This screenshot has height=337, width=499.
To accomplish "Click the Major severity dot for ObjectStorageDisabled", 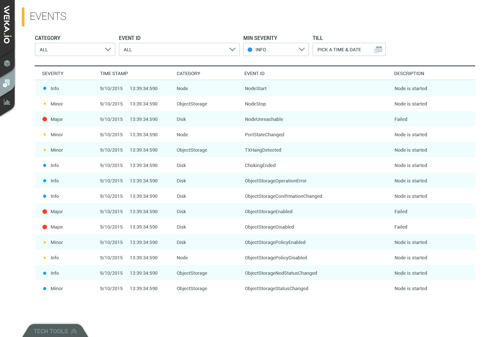I will tap(44, 227).
